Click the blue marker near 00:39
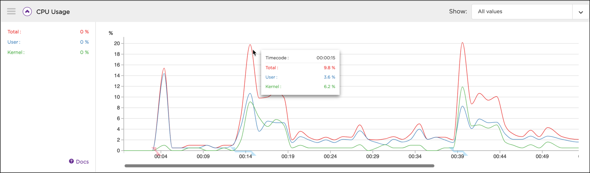 (459, 152)
